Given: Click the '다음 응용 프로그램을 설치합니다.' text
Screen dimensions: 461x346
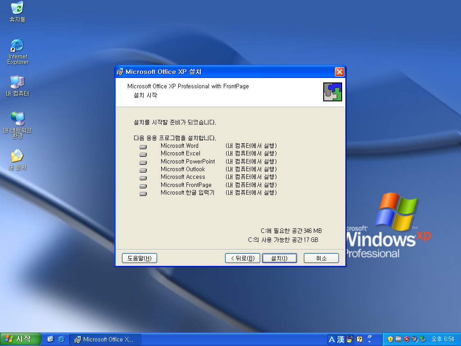Looking at the screenshot, I should pyautogui.click(x=175, y=138).
